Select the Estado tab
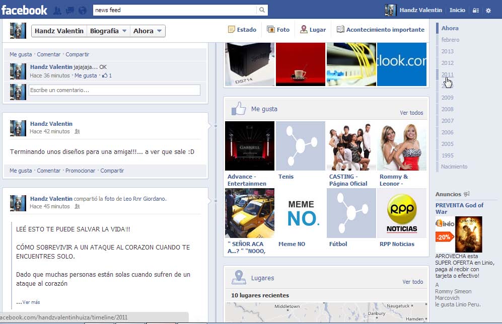This screenshot has height=324, width=502. pos(242,30)
